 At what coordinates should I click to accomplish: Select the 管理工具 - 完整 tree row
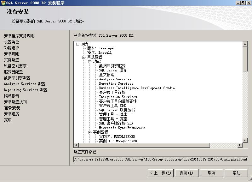pyautogui.click(x=113, y=119)
